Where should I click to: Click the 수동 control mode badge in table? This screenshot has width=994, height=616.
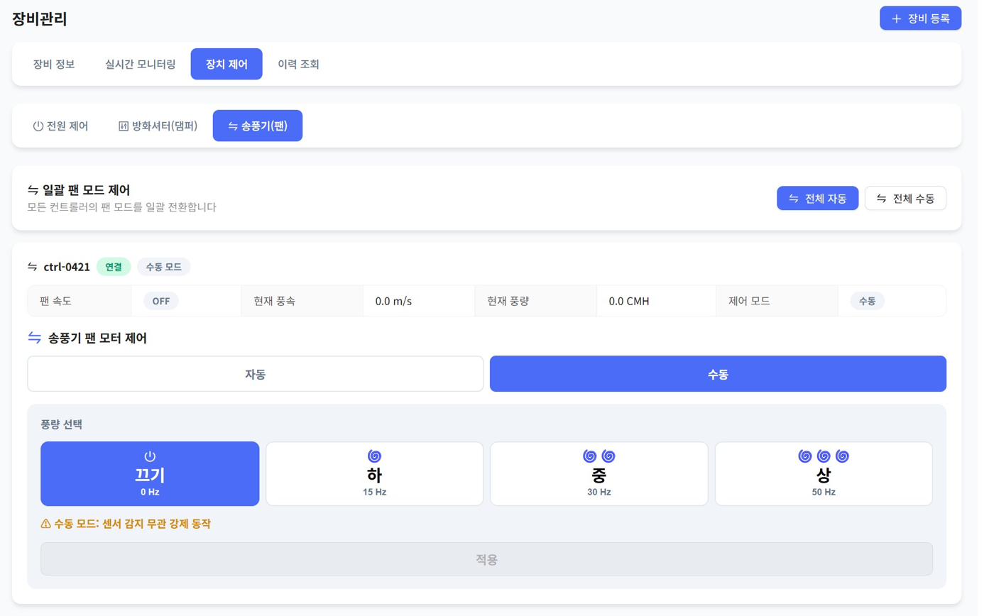point(867,301)
